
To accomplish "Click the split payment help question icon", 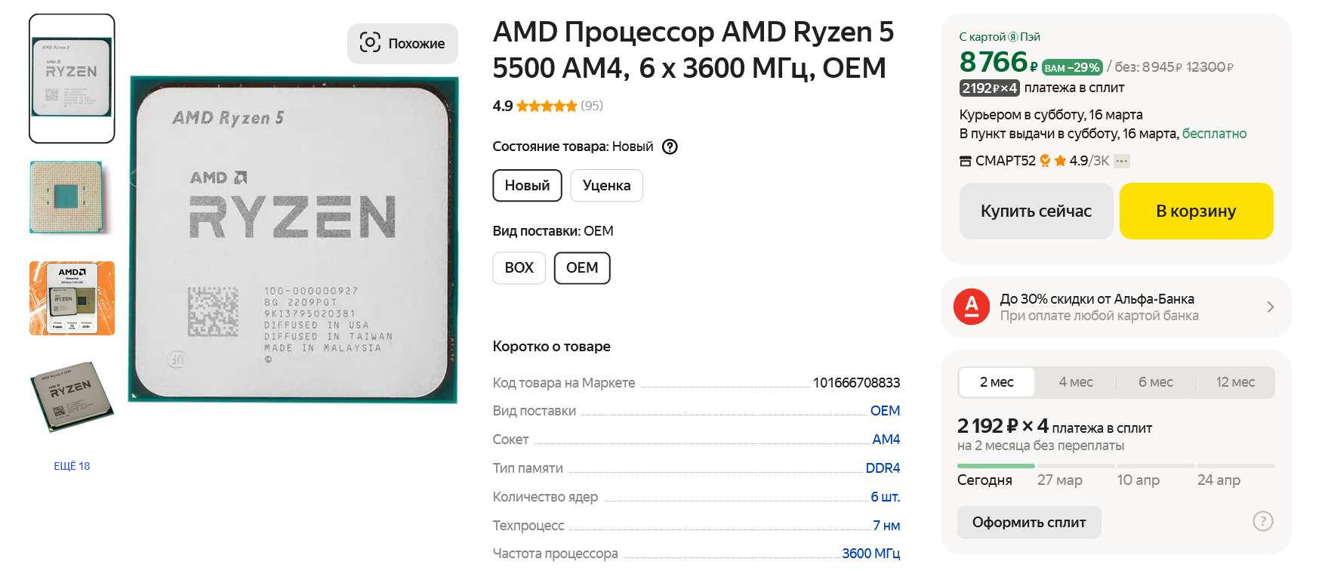I will coord(1262,521).
